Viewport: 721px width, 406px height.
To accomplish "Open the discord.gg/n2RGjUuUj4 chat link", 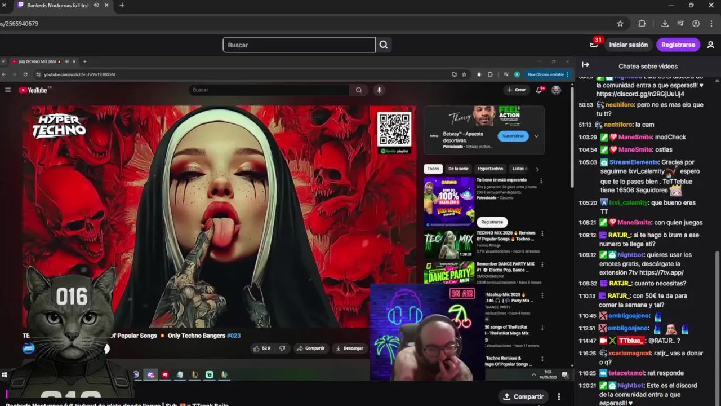I will pos(640,94).
